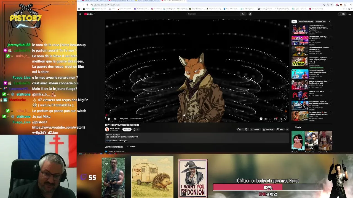353x198 pixels.
Task: Click the Télécharger download button
Action: 268,129
